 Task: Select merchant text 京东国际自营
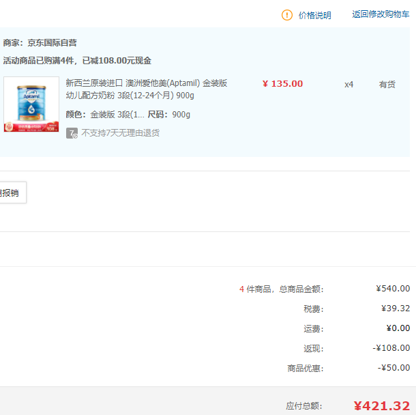52,43
